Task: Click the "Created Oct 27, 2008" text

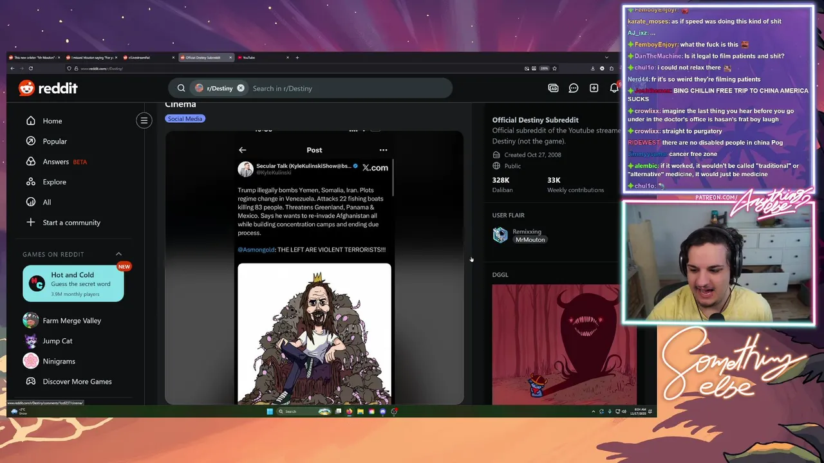Action: point(532,155)
